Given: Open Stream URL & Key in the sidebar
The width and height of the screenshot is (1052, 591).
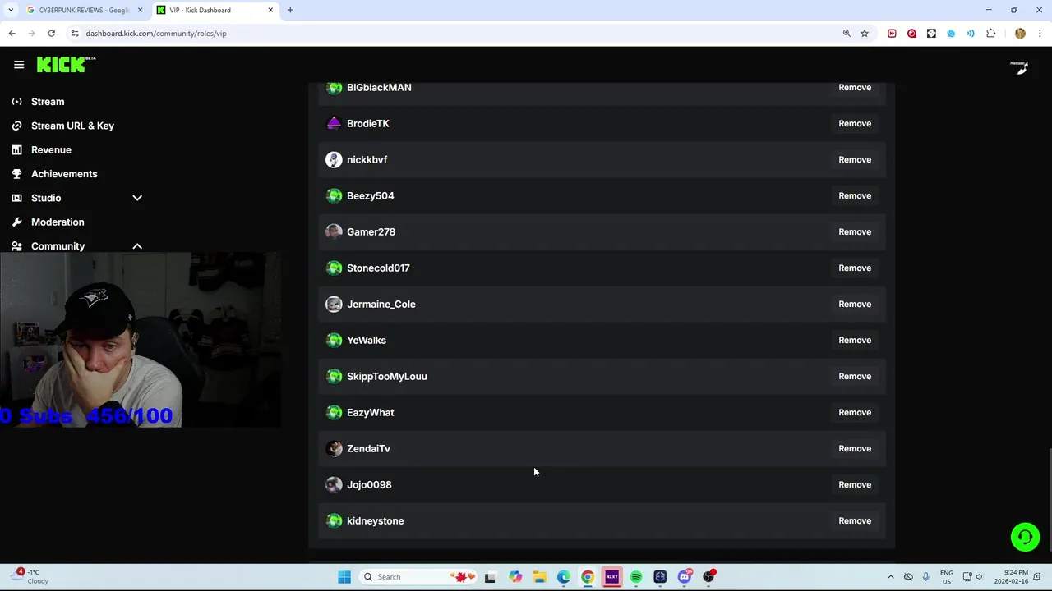Looking at the screenshot, I should point(72,126).
